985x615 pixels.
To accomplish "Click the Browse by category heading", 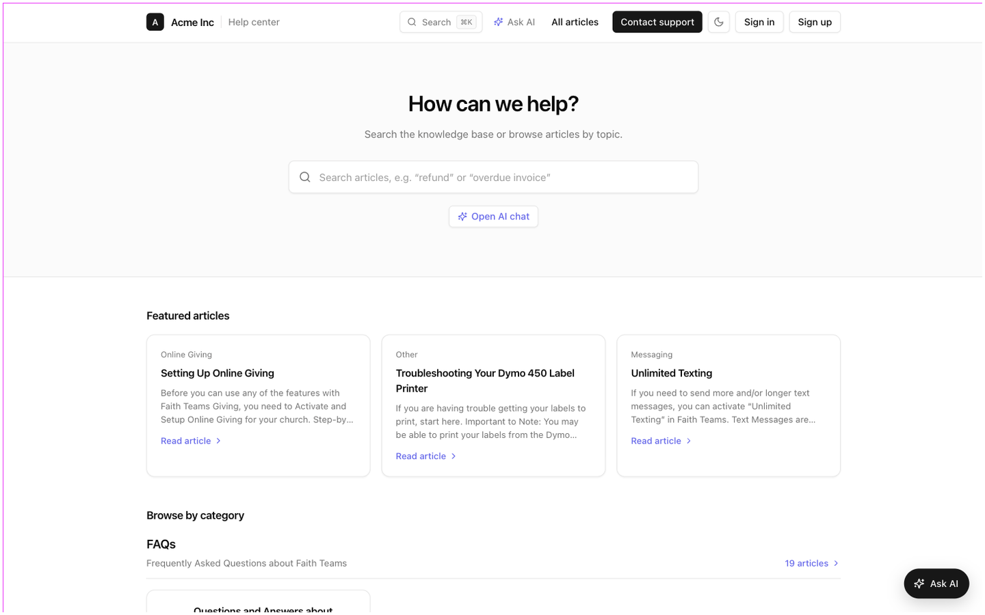I will tap(195, 515).
